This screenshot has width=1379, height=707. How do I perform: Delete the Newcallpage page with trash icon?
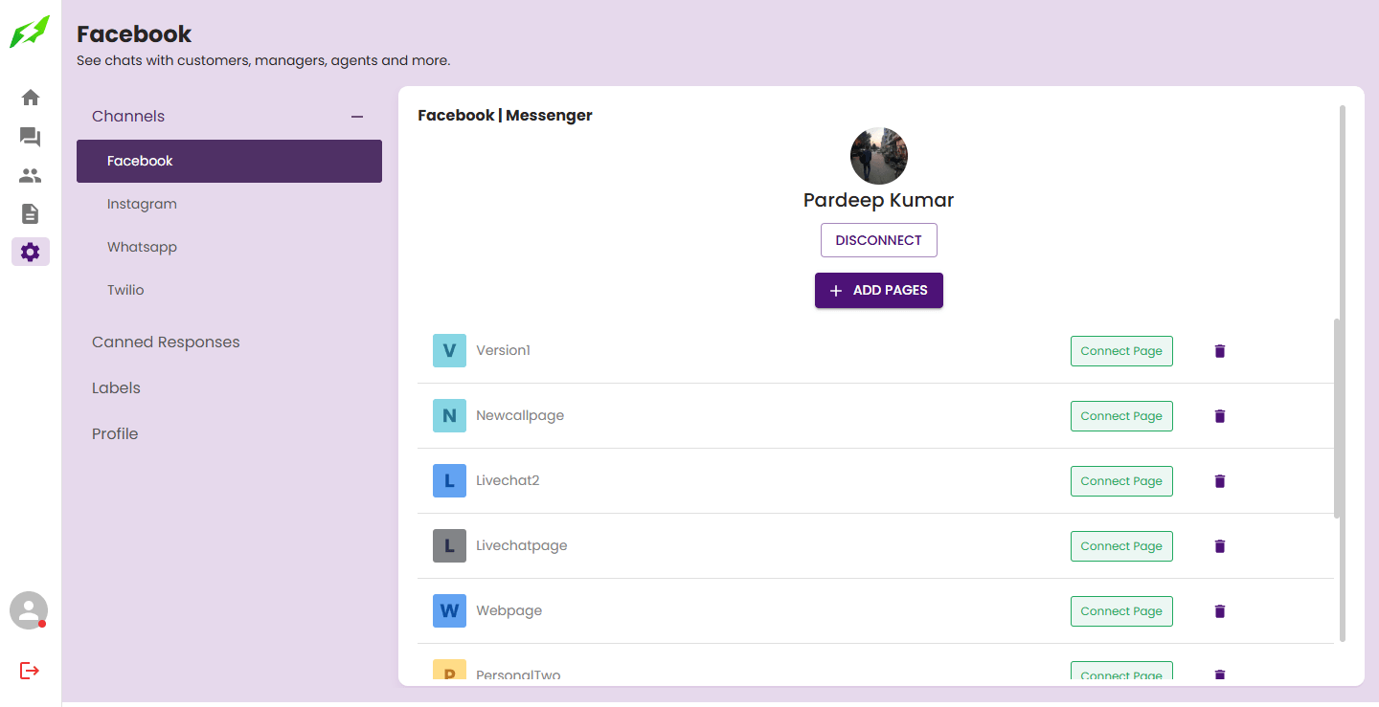click(1220, 416)
